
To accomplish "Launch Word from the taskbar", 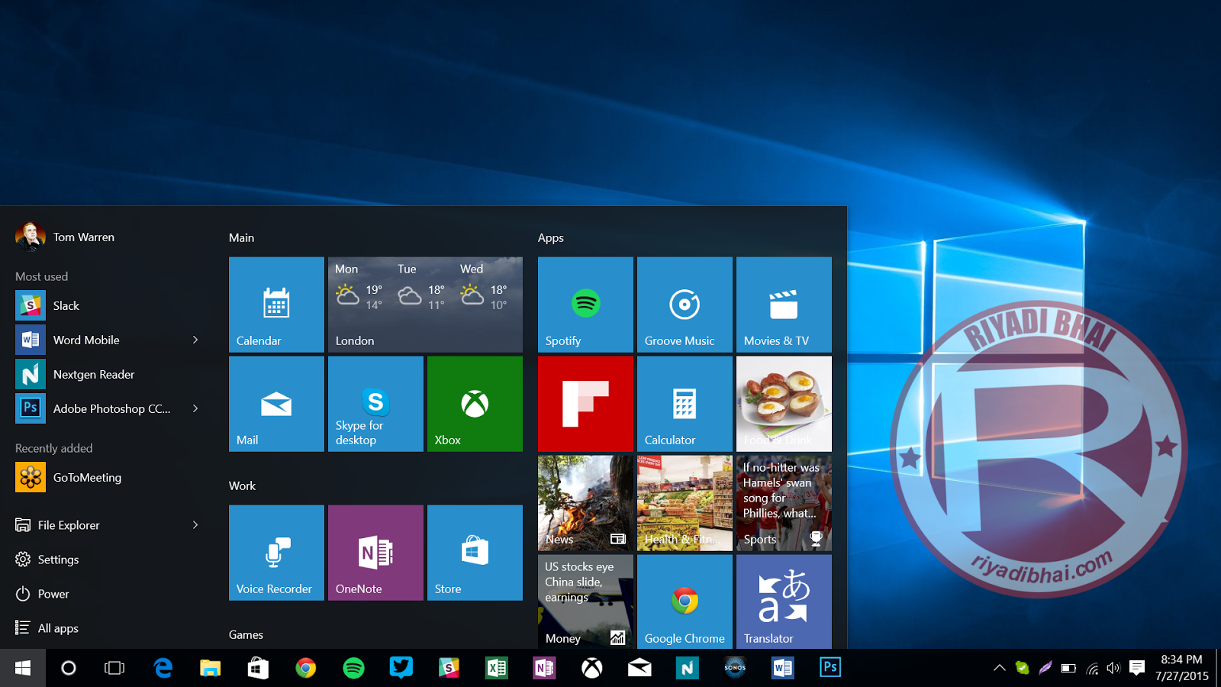I will (x=782, y=668).
